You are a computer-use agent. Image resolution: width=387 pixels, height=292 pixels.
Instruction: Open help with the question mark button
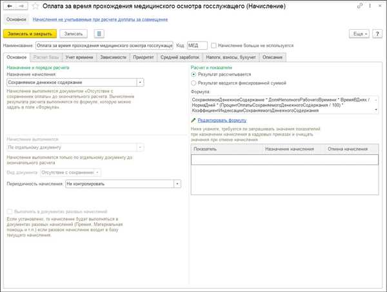click(x=379, y=33)
